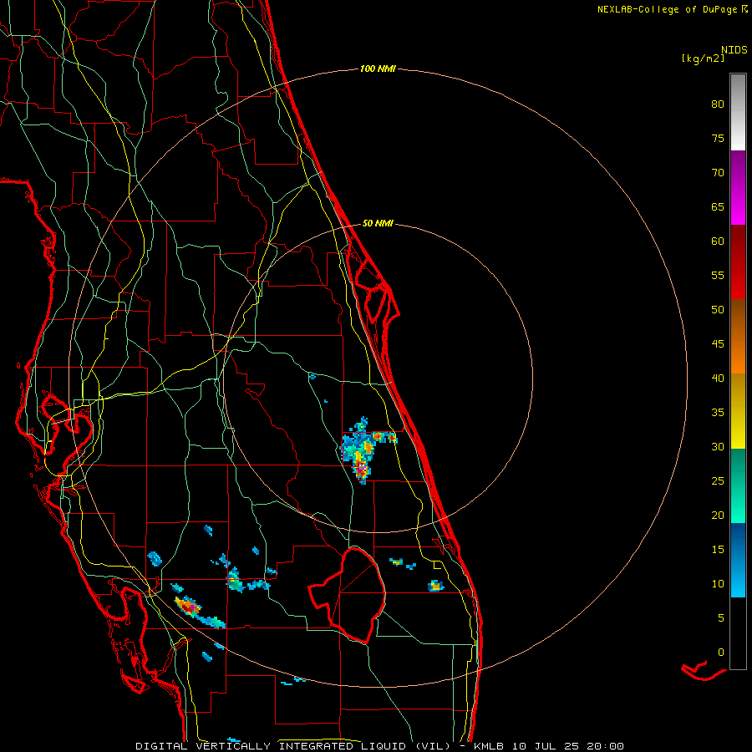Select the 10 value on the VIL scale
Viewport: 752px width, 752px height.
point(718,584)
